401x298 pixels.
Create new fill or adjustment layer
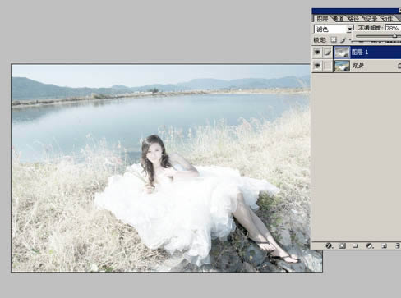coord(370,245)
